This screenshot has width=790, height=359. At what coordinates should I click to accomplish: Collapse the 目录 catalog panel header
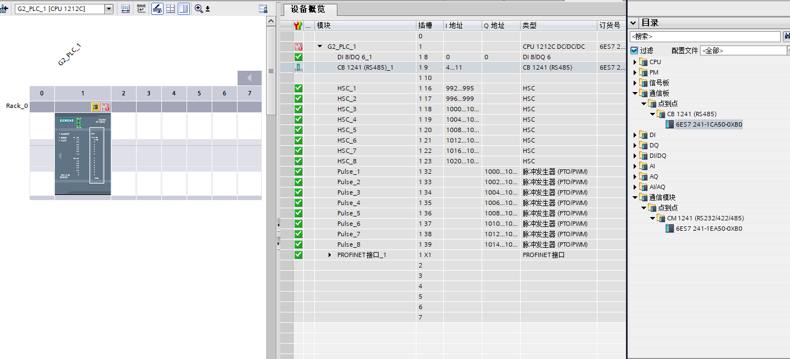pyautogui.click(x=633, y=23)
